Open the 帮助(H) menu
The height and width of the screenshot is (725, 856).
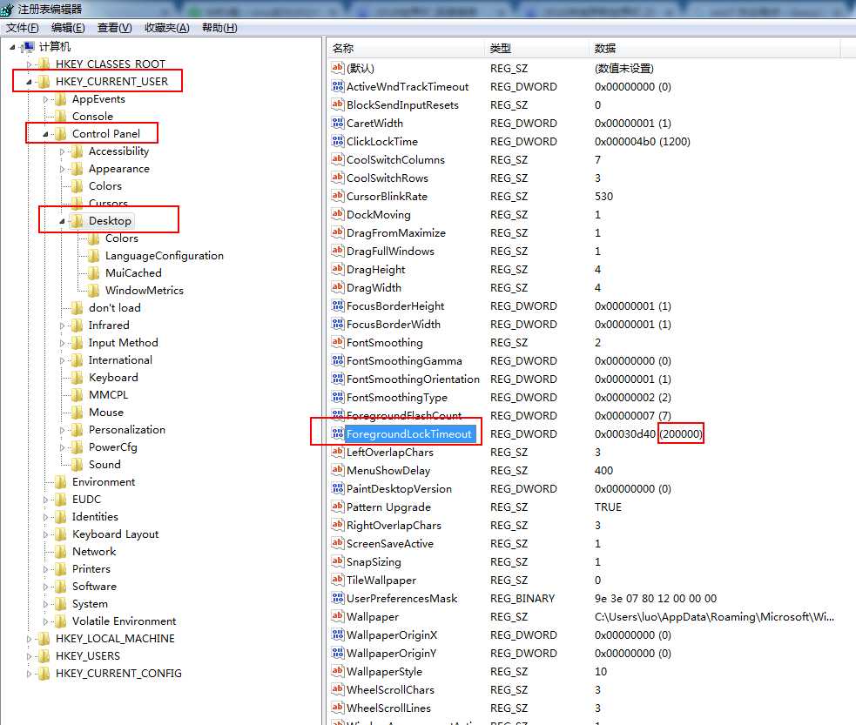pos(219,28)
